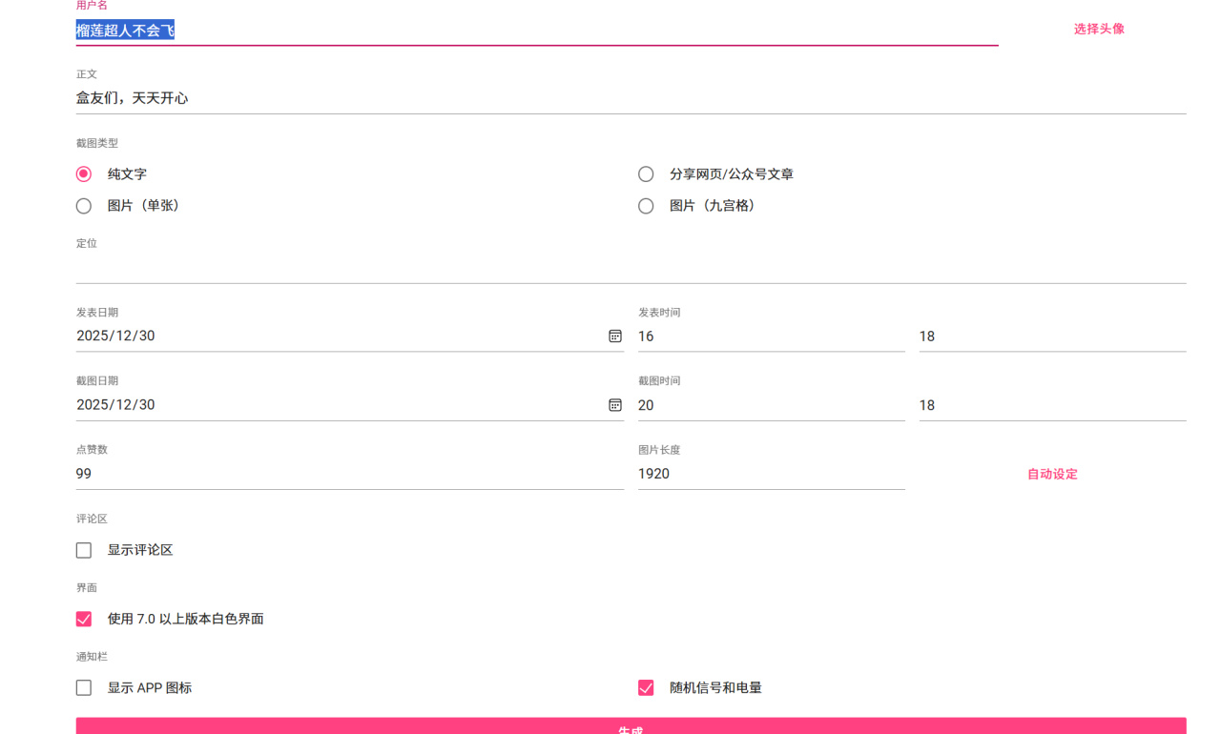The width and height of the screenshot is (1221, 734).
Task: Click the 选择头像 button
Action: (1099, 30)
